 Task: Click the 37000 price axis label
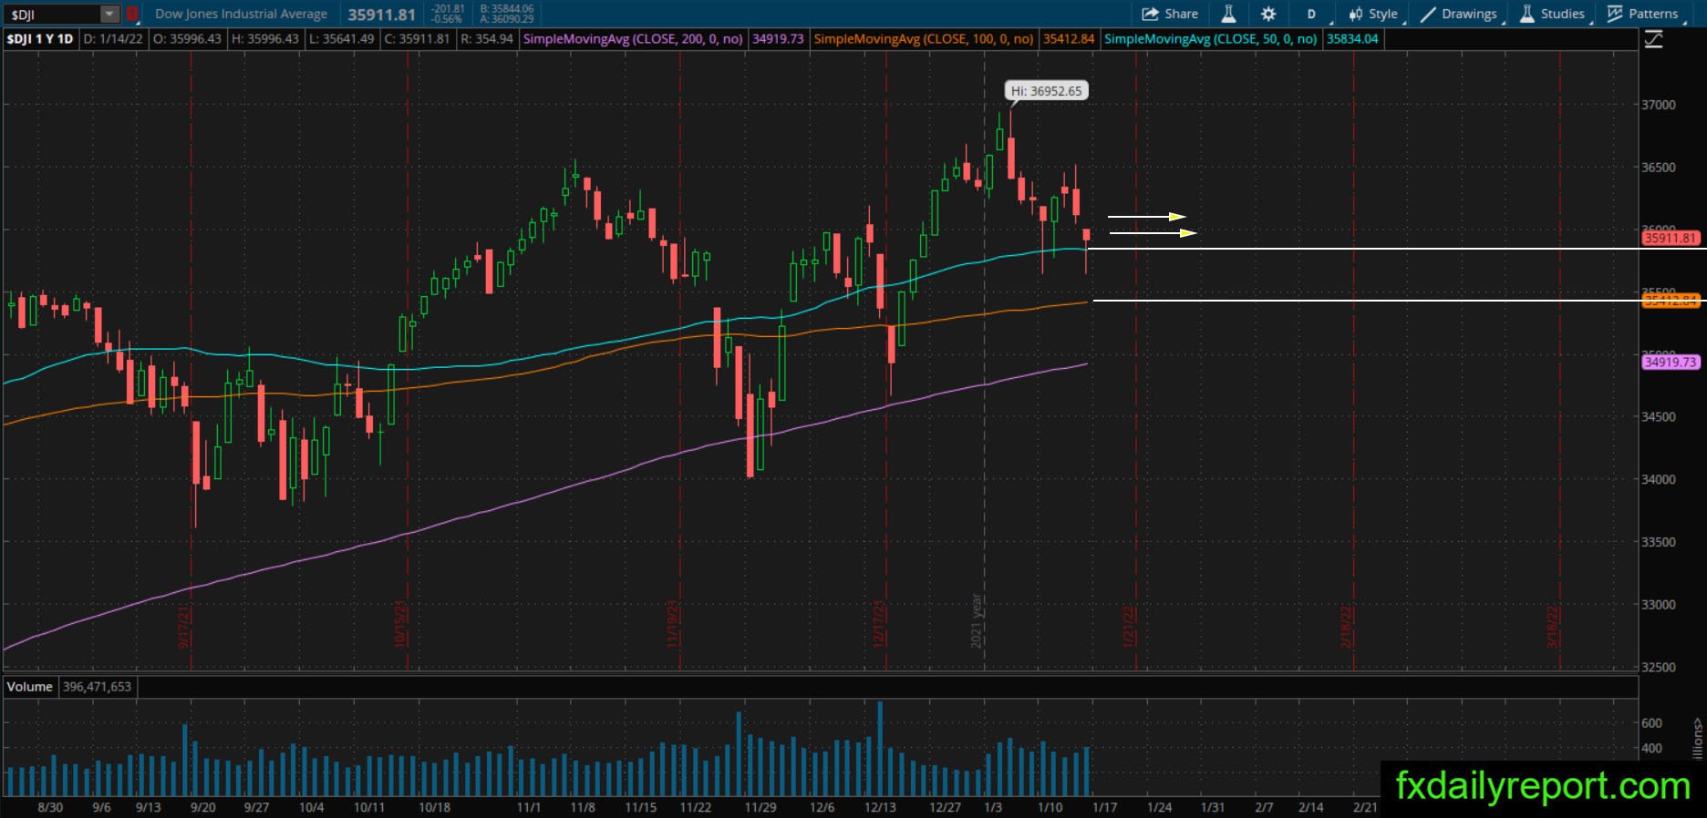coord(1659,105)
